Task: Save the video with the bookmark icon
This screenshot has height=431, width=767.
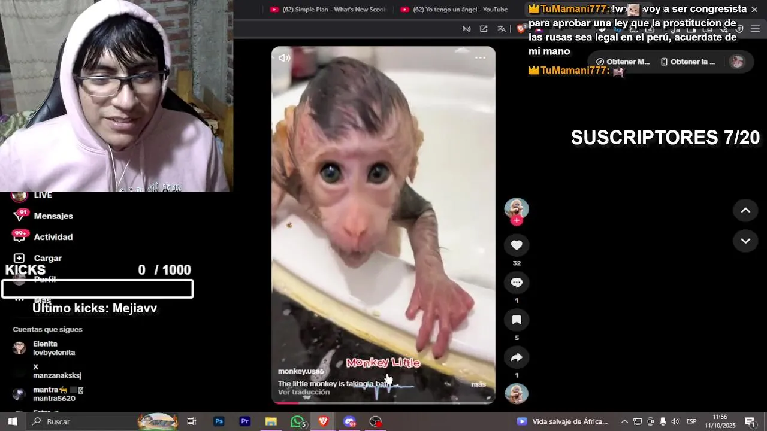Action: point(517,320)
